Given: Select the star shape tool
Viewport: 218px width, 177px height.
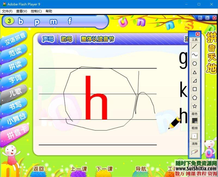Looking at the screenshot, I should (195, 106).
